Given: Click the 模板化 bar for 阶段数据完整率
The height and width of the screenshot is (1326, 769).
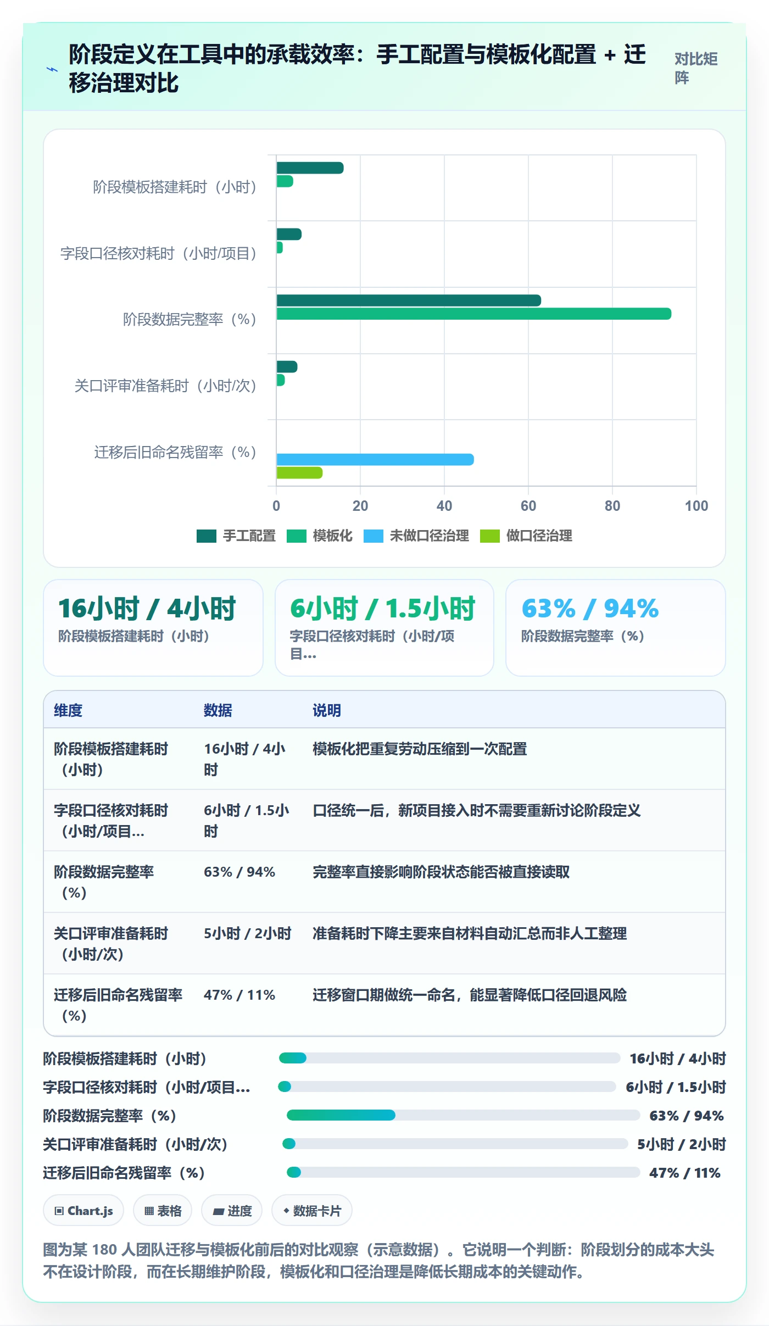Looking at the screenshot, I should coord(474,314).
